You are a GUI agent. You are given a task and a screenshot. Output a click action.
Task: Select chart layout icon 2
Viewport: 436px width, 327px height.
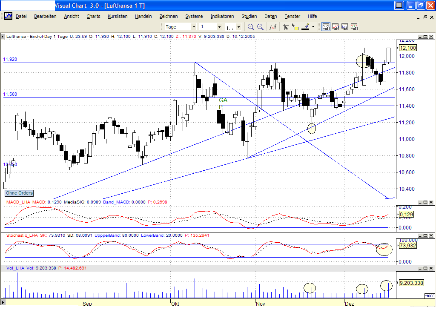point(335,26)
